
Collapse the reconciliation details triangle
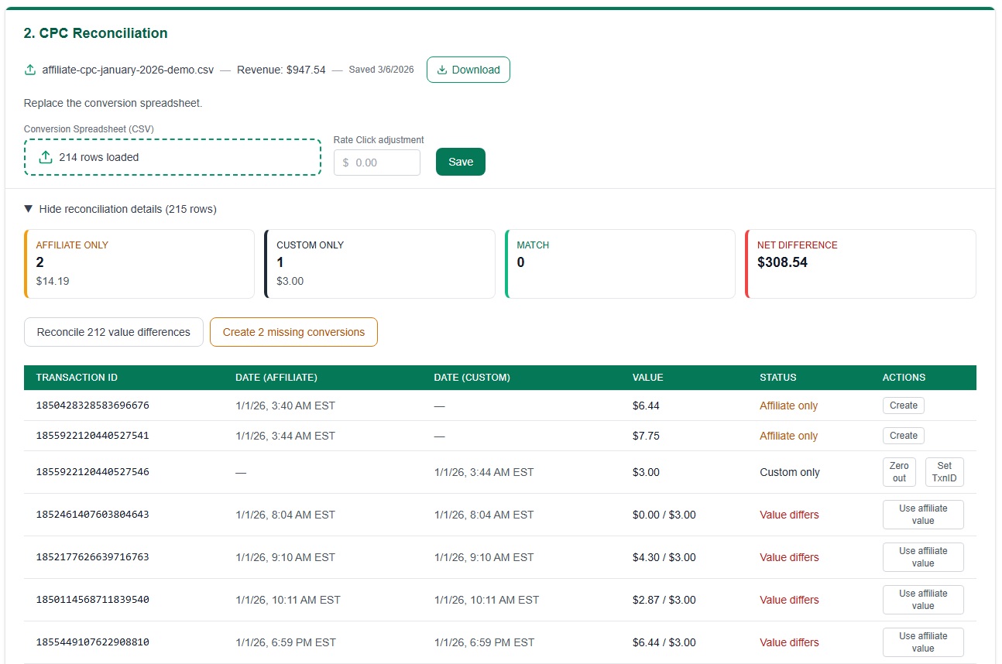click(x=29, y=209)
